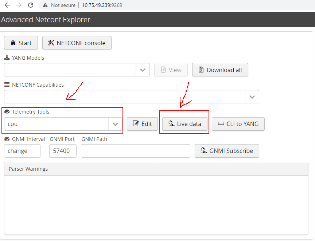Reload the current page
Screen dimensions: 315x241
tap(31, 5)
